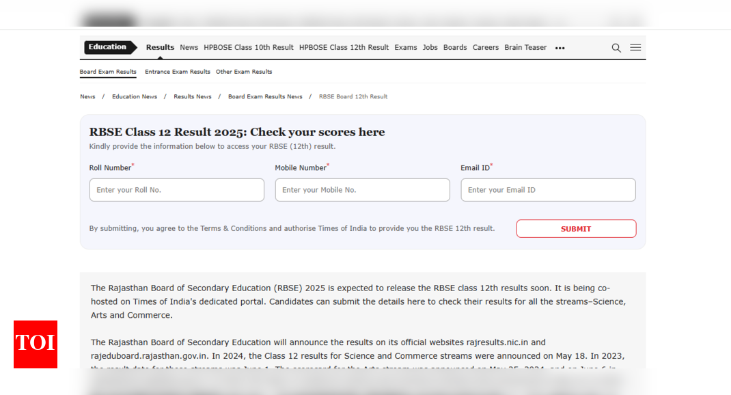Open the Boards nav item

[455, 48]
